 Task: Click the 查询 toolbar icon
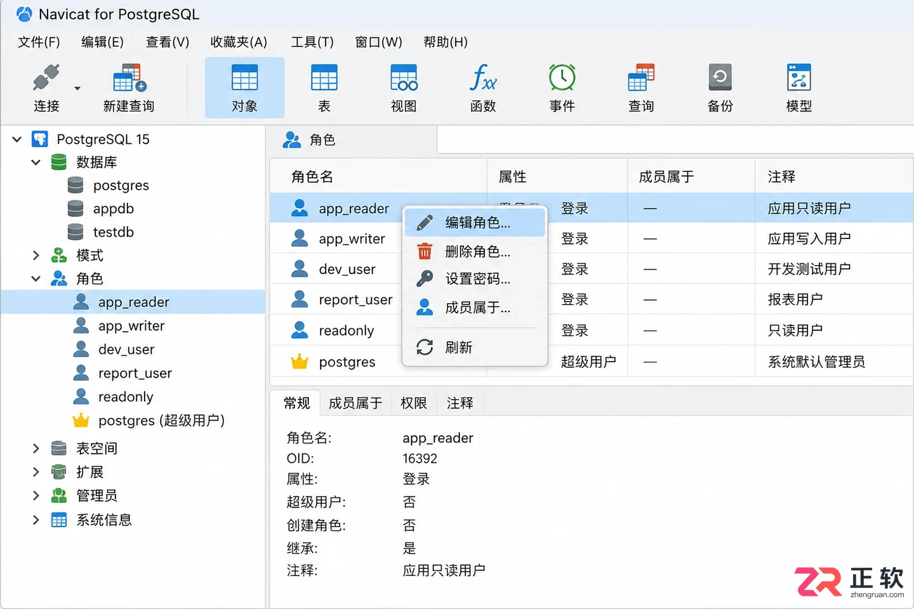click(x=641, y=78)
